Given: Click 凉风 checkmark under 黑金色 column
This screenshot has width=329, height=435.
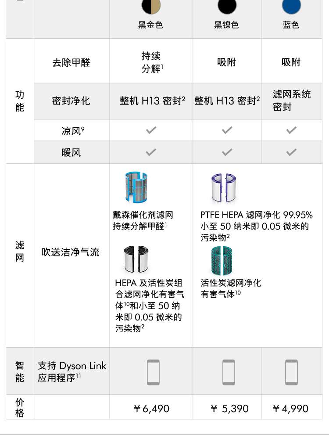Looking at the screenshot, I should tap(151, 130).
